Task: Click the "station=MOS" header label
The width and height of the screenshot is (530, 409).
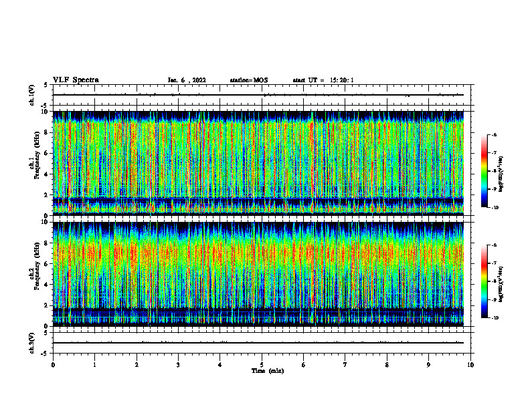Action: point(249,80)
